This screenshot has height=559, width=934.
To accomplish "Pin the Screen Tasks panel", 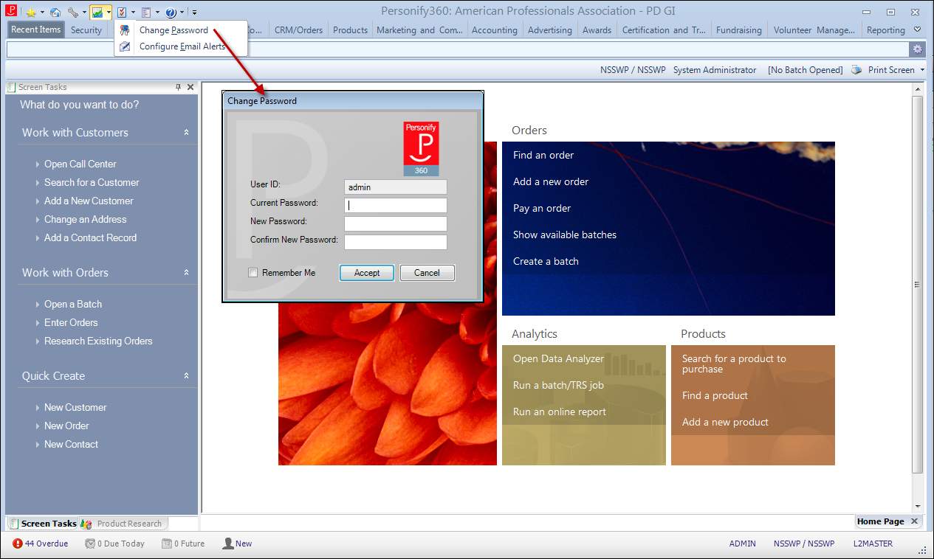I will [178, 87].
